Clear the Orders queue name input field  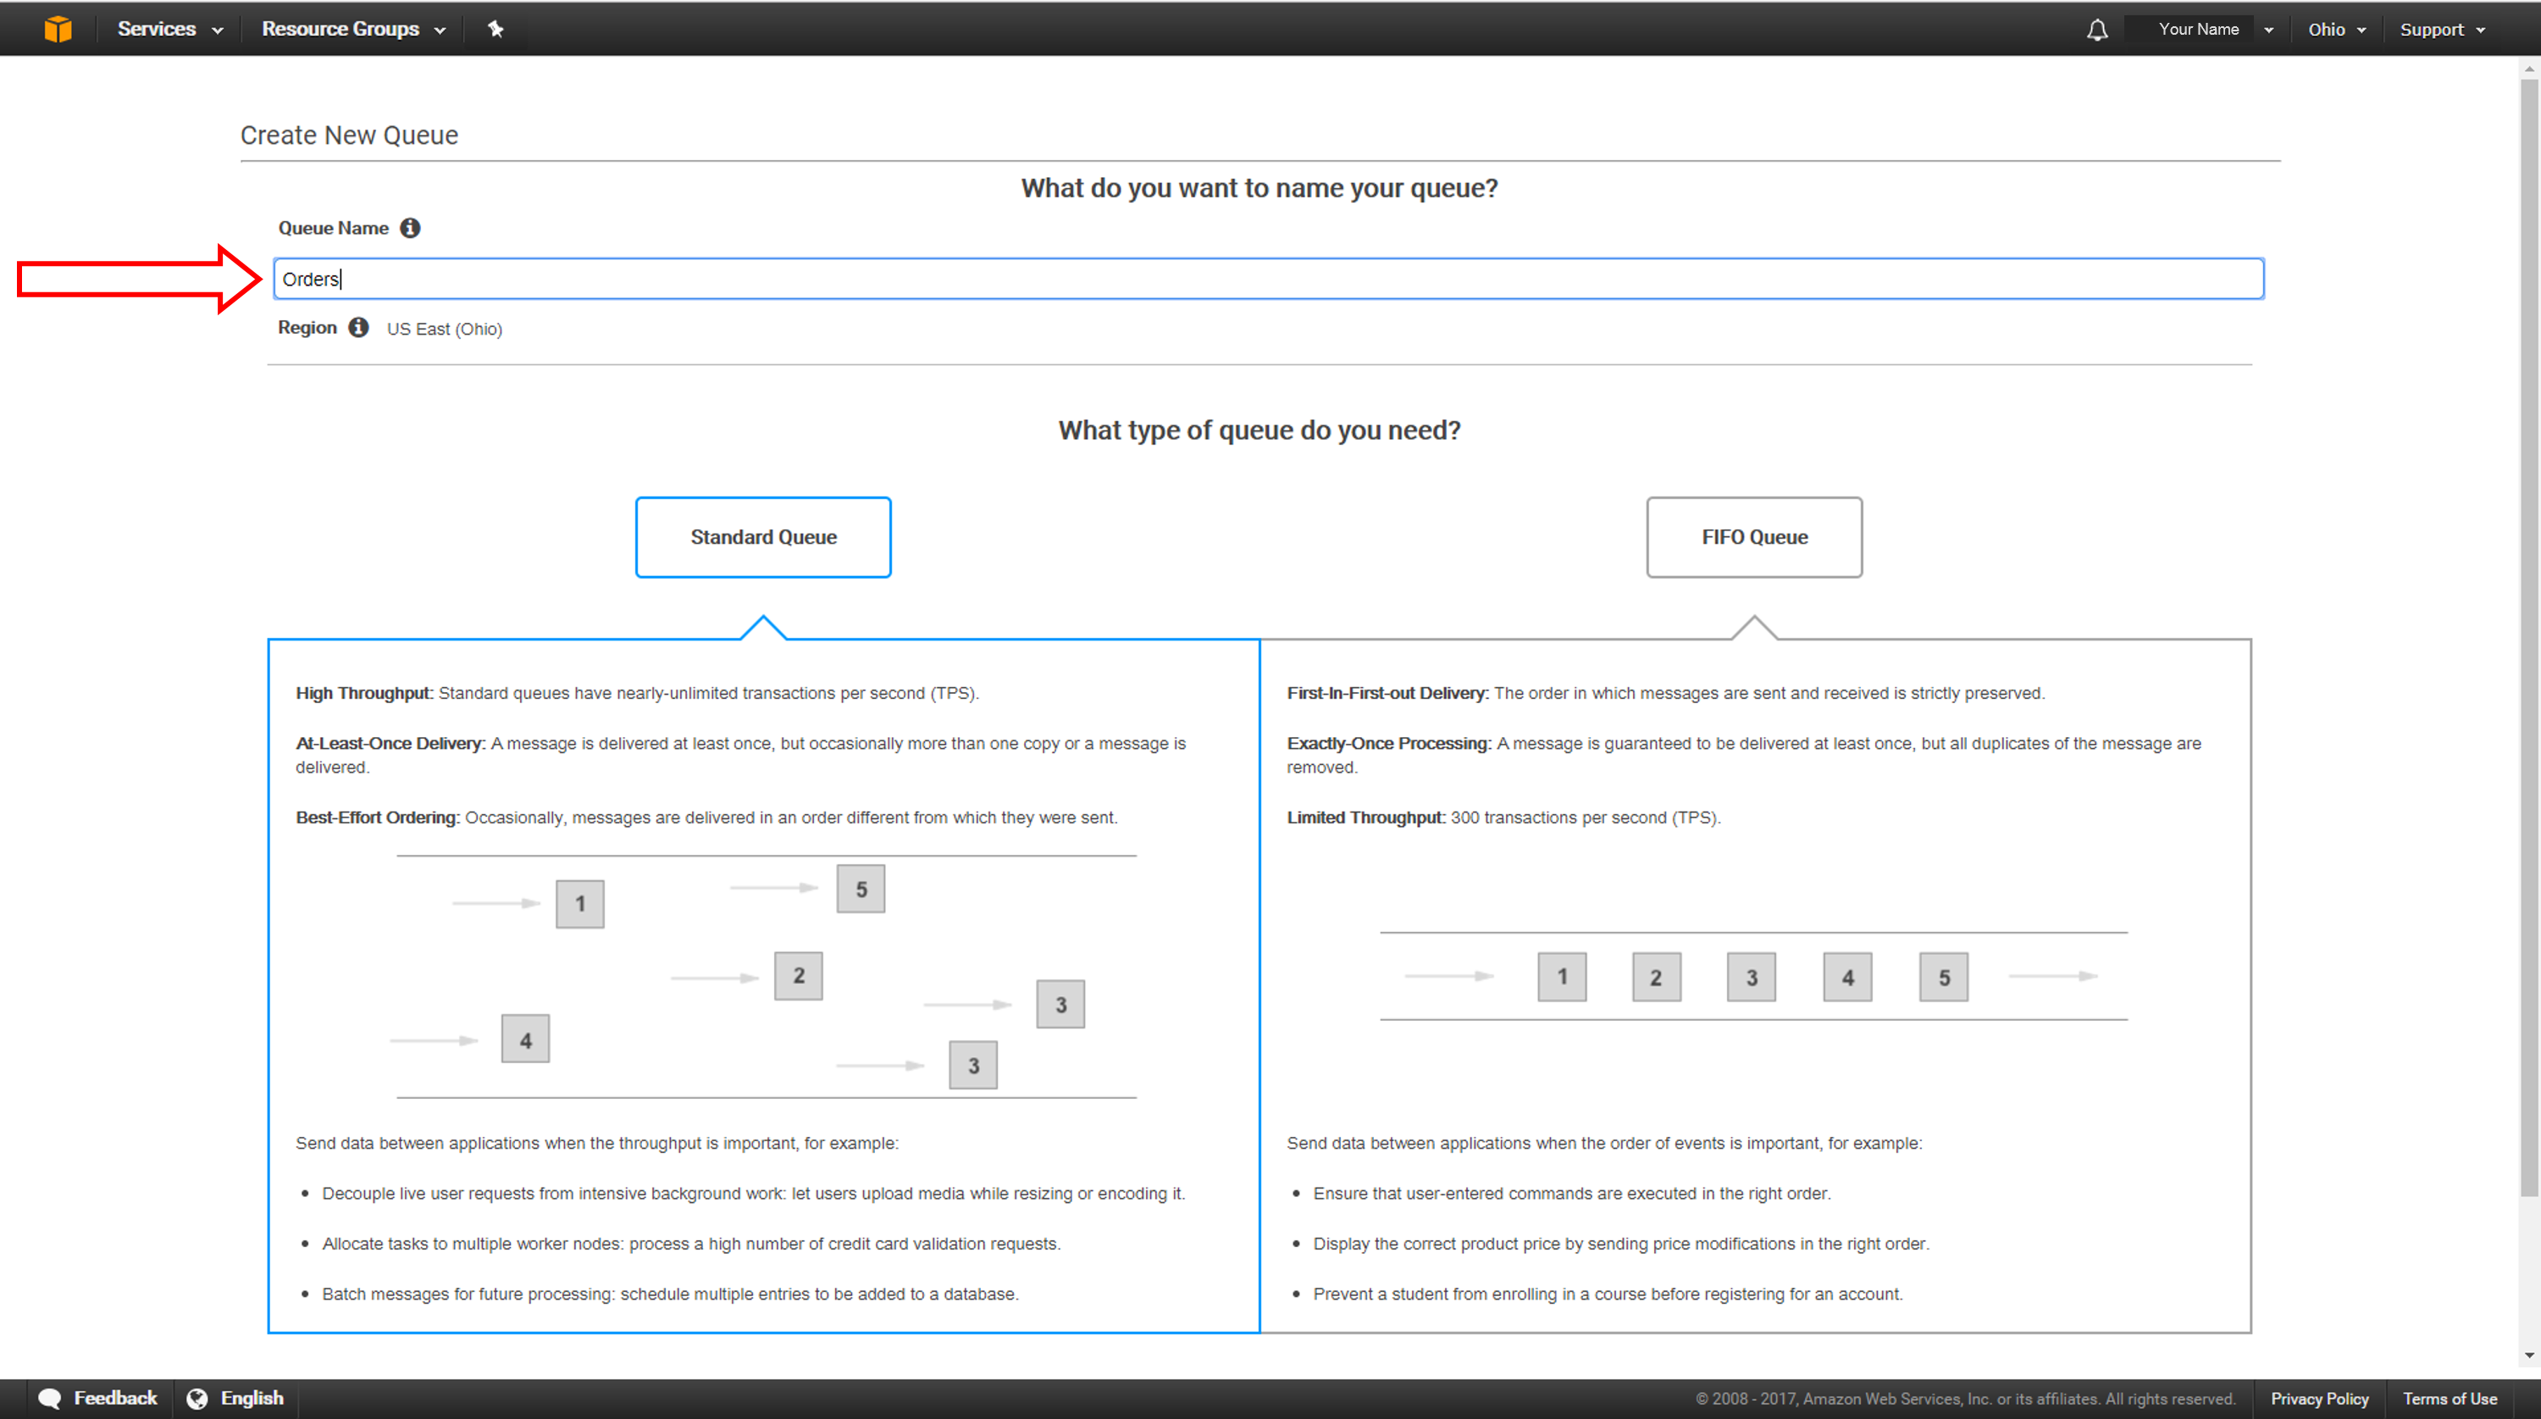(x=1269, y=278)
